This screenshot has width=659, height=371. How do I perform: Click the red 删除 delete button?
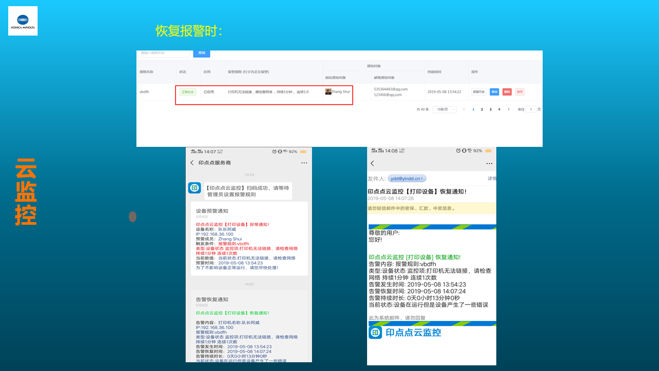pos(507,92)
